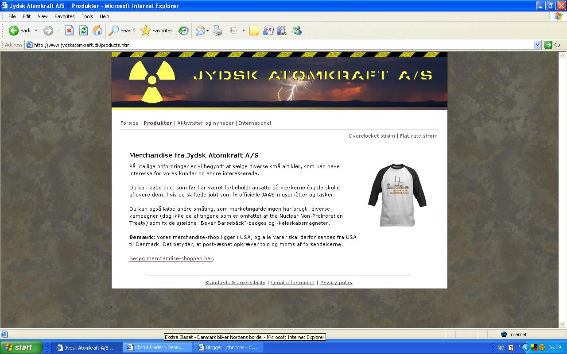The height and width of the screenshot is (354, 567).
Task: Click the status bar page icon
Action: (4, 335)
